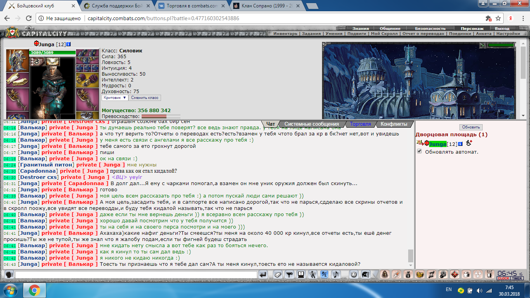Image resolution: width=530 pixels, height=298 pixels.
Task: Toggle the Обновлять автомат. checkbox
Action: pos(419,152)
